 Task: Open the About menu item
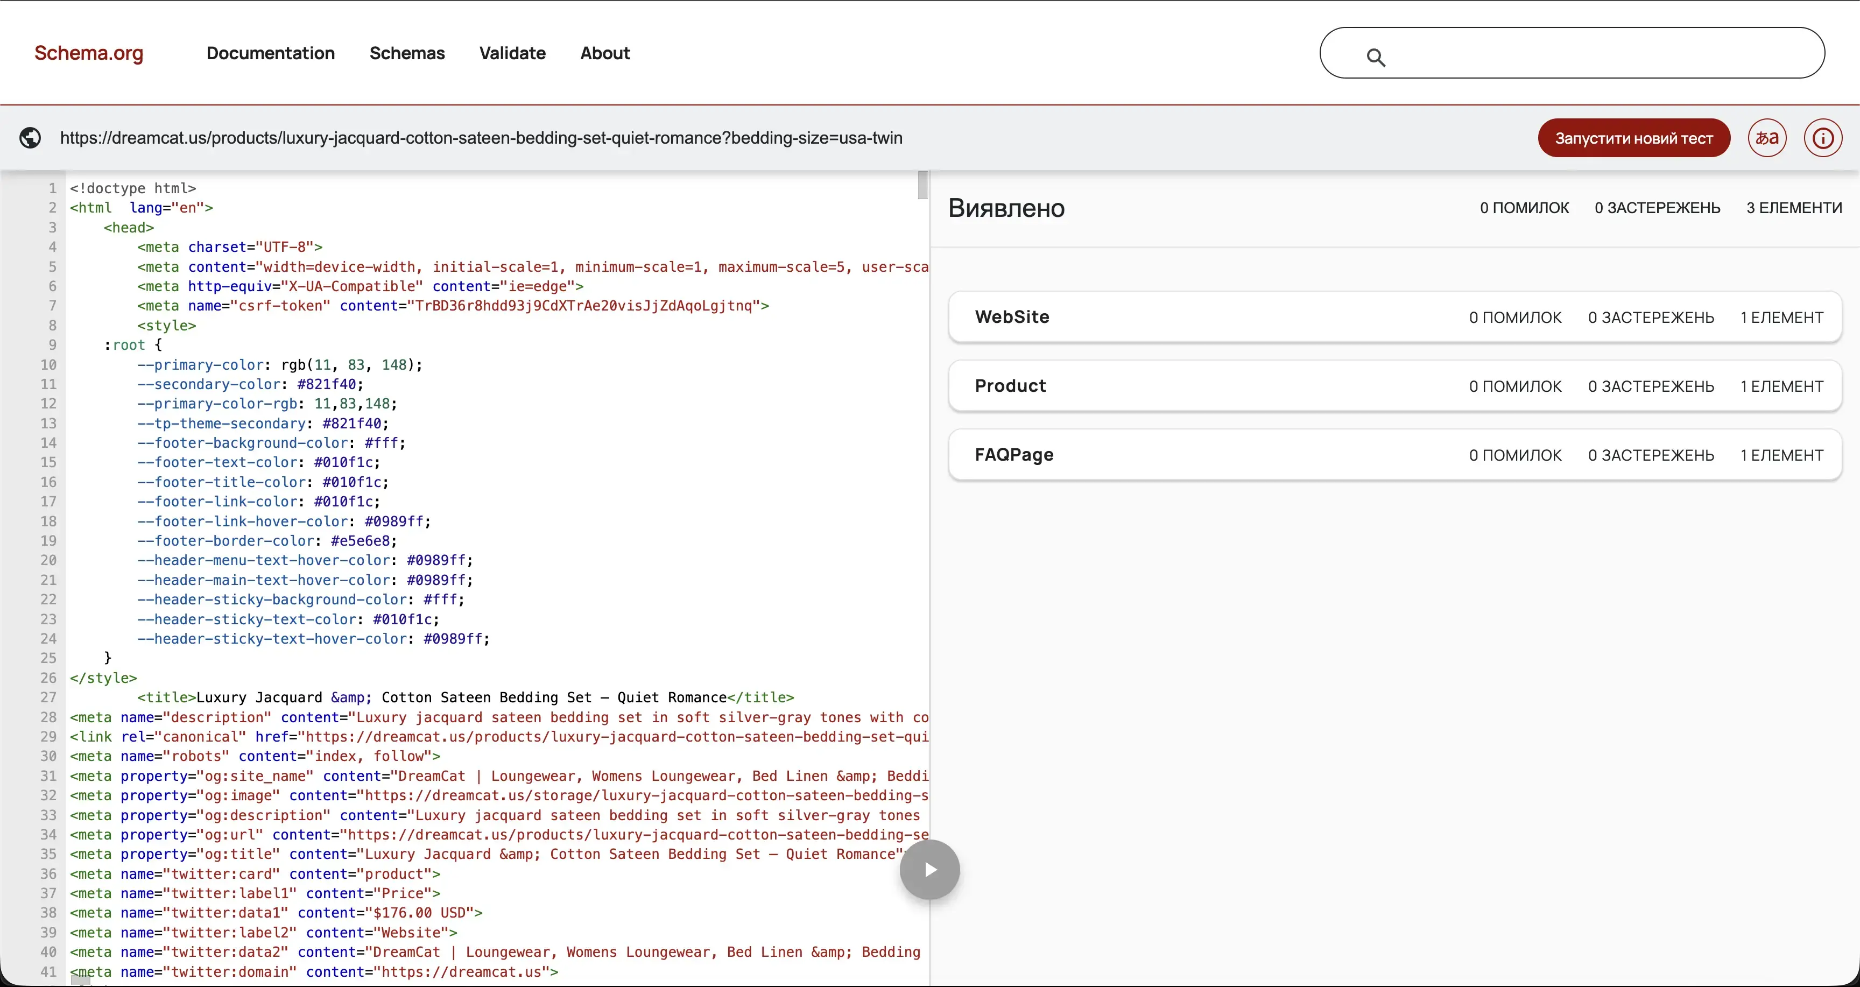coord(605,53)
